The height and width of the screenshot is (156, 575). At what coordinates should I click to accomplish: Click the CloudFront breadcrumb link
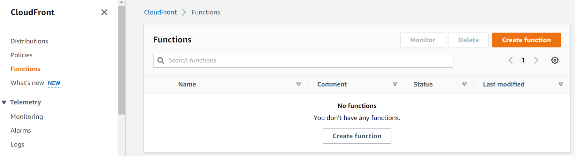(160, 12)
